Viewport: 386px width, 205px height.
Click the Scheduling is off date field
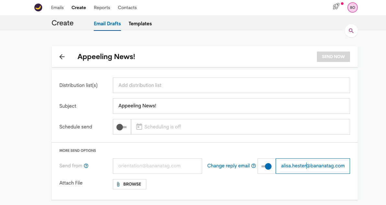(x=240, y=127)
